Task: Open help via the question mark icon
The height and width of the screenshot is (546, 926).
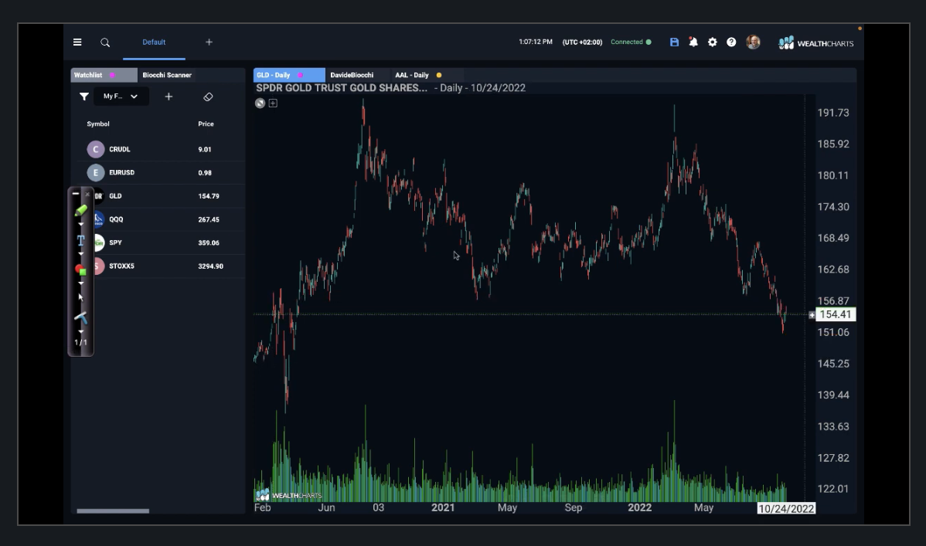Action: coord(731,42)
